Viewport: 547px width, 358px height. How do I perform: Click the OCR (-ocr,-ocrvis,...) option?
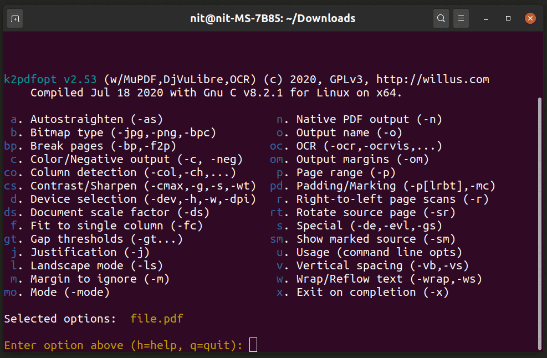pos(369,146)
